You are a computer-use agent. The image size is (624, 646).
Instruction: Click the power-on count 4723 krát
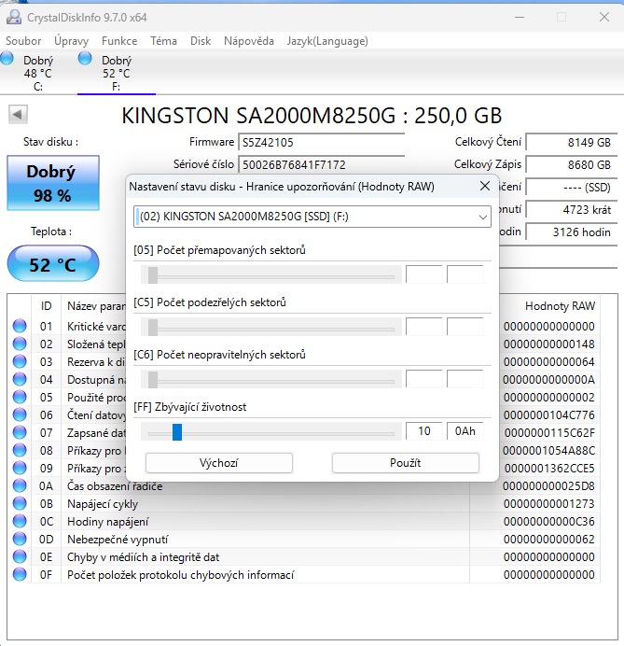click(x=572, y=210)
